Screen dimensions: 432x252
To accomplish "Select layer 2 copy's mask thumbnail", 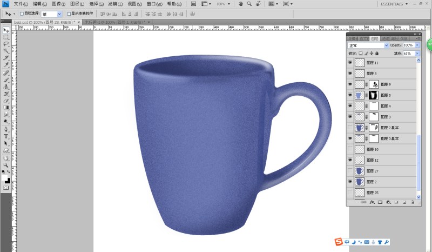I will click(x=373, y=128).
